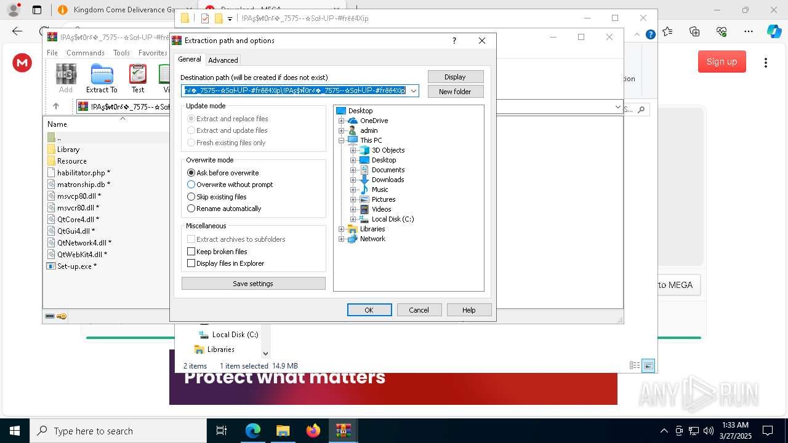788x443 pixels.
Task: Click the Display button
Action: click(456, 77)
